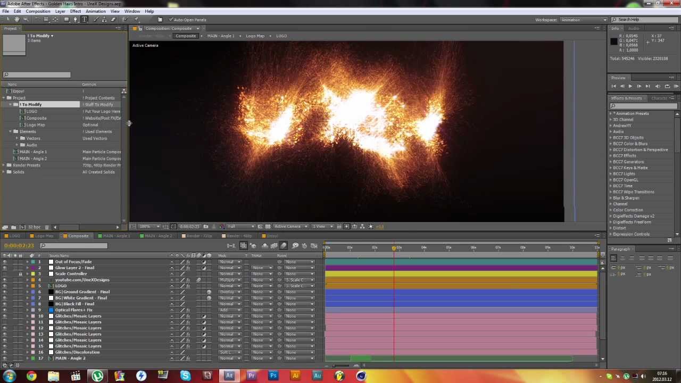Viewport: 681px width, 383px height.
Task: Click the timeline current time display 0:00:02:23
Action: [x=19, y=246]
